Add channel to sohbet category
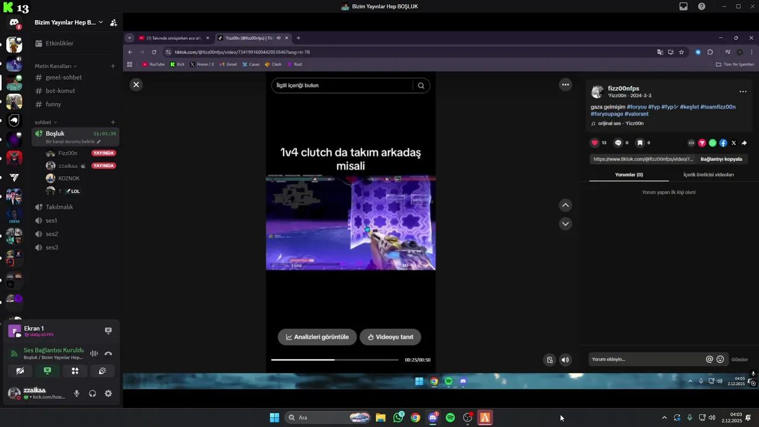Viewport: 759px width, 427px height. [113, 122]
